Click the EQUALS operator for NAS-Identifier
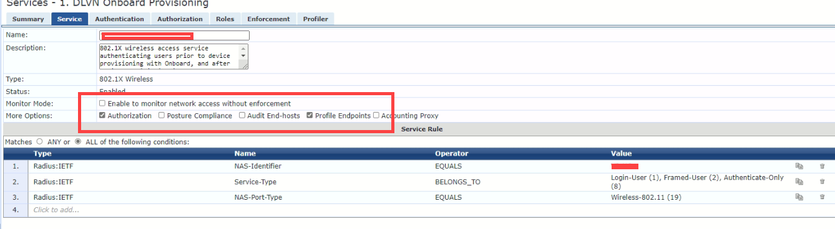835x229 pixels. pyautogui.click(x=449, y=166)
